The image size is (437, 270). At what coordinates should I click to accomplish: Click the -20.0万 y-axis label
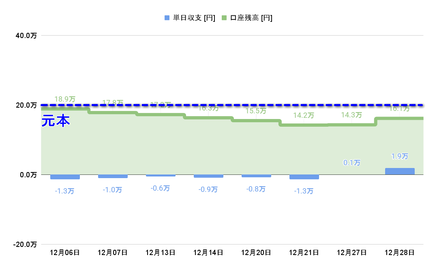point(25,244)
